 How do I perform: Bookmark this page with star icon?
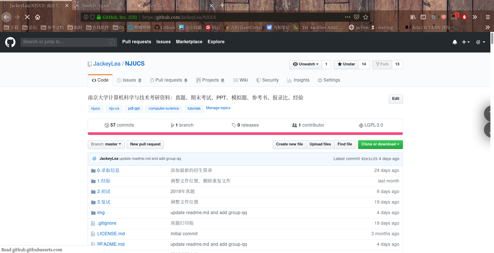[x=365, y=17]
